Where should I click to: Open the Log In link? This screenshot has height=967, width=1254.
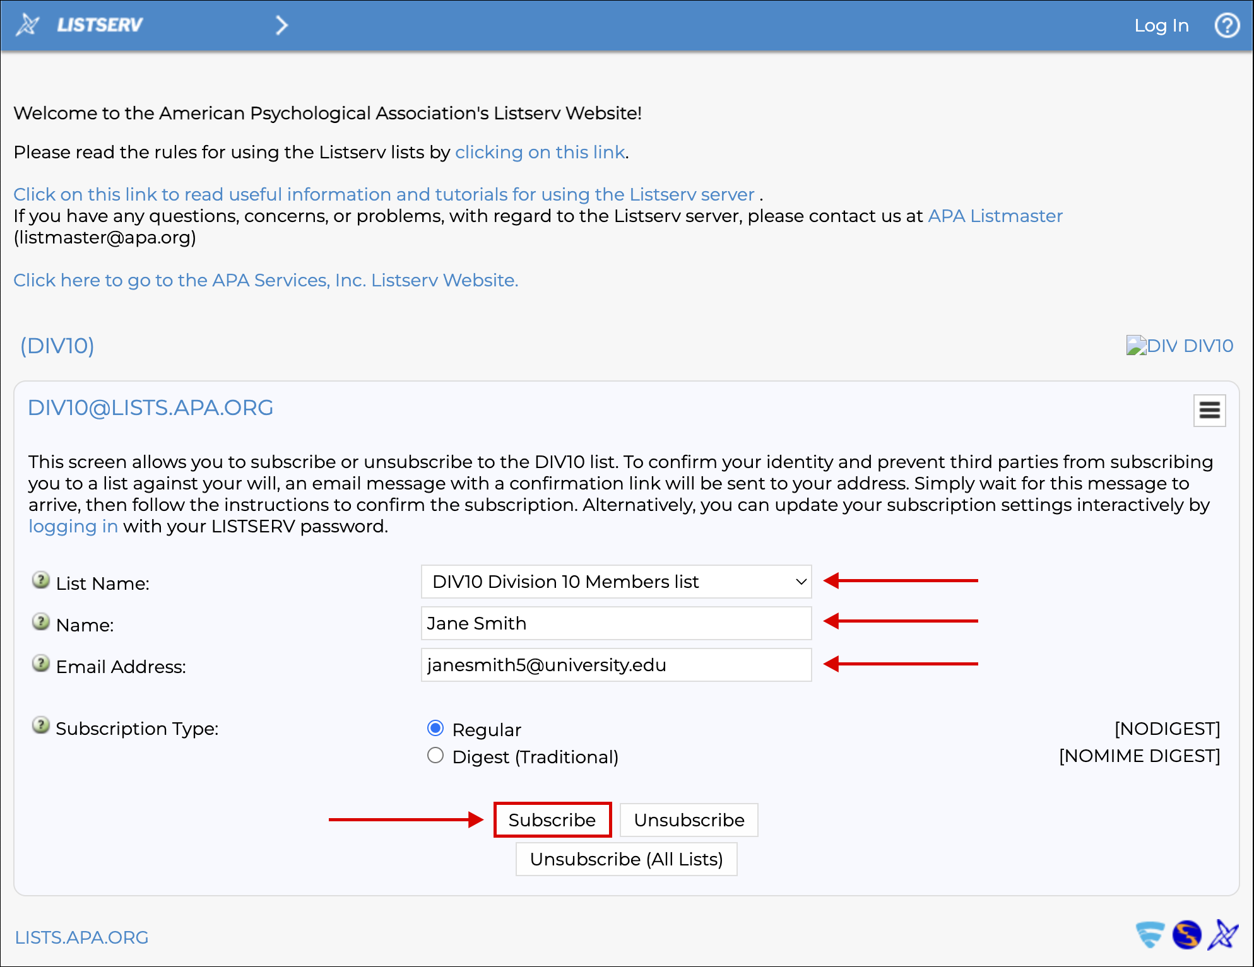(x=1161, y=25)
